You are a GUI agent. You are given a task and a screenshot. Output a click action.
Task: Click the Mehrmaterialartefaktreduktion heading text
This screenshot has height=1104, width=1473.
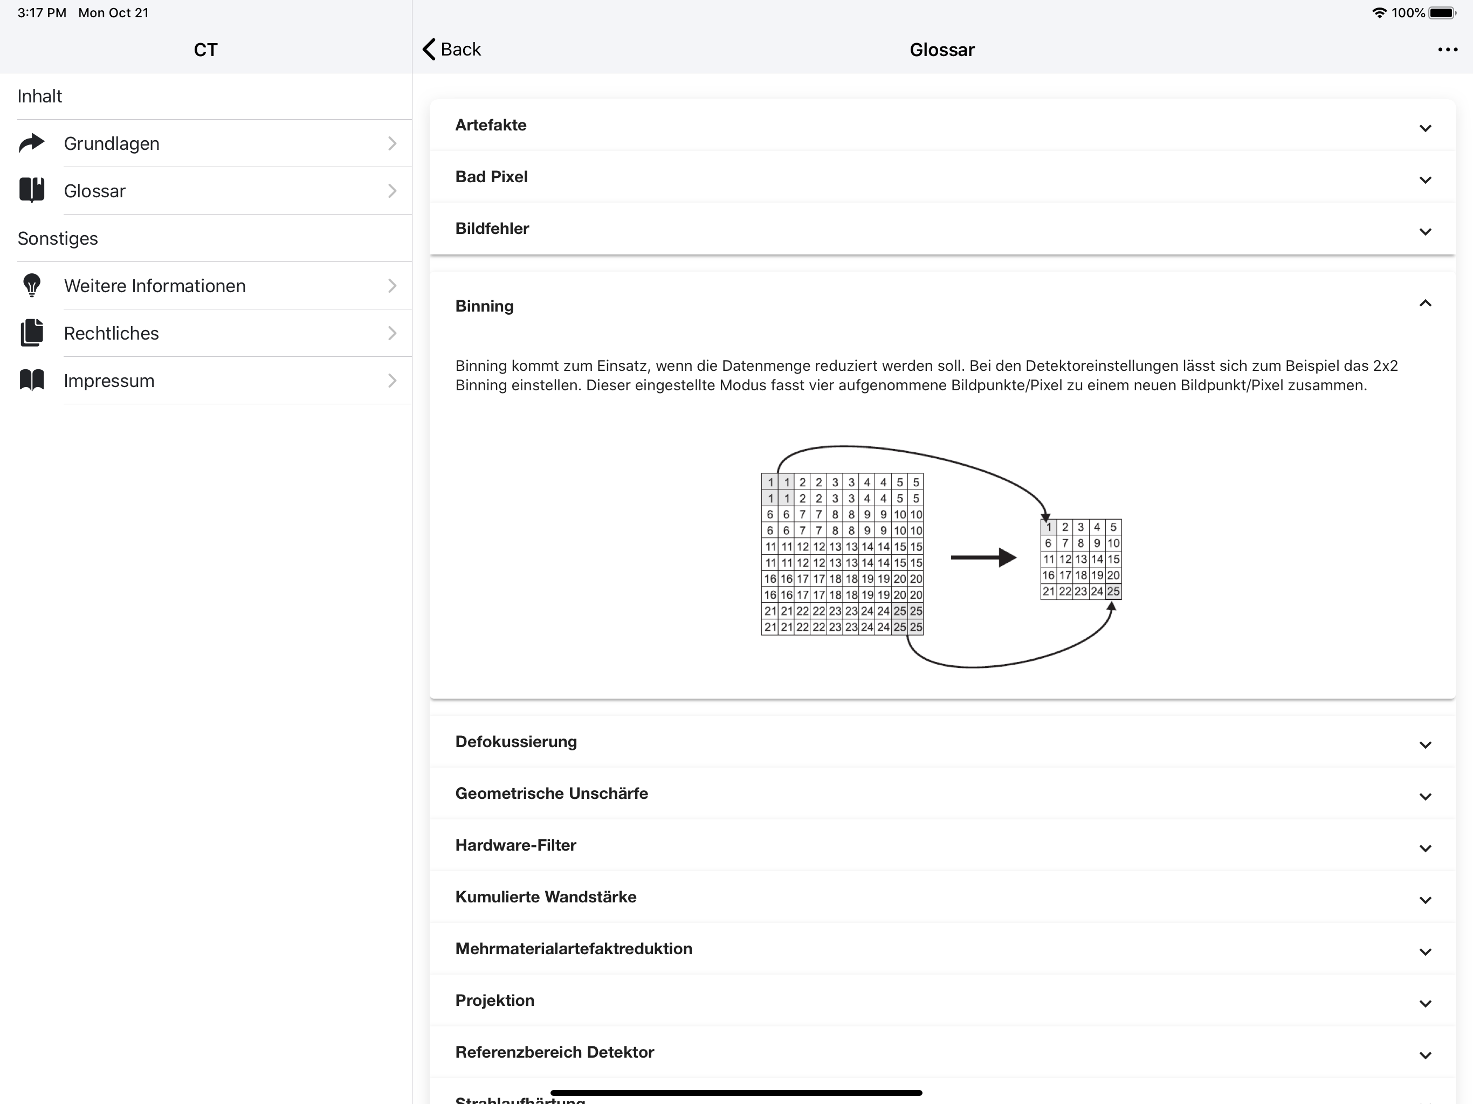pyautogui.click(x=574, y=948)
